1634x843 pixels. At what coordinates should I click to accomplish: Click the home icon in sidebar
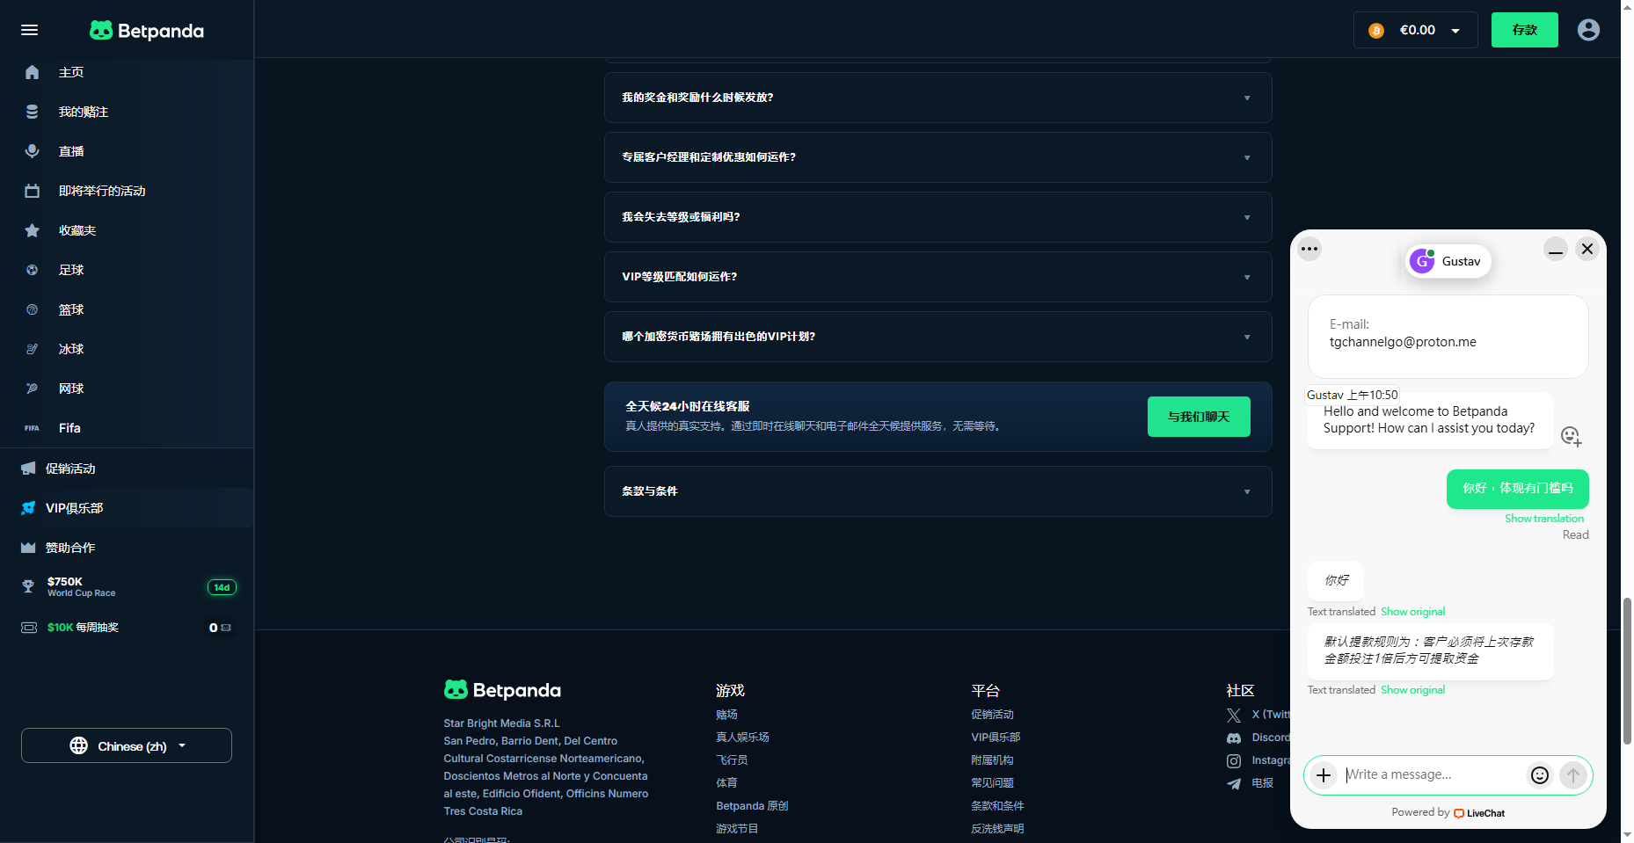coord(33,72)
